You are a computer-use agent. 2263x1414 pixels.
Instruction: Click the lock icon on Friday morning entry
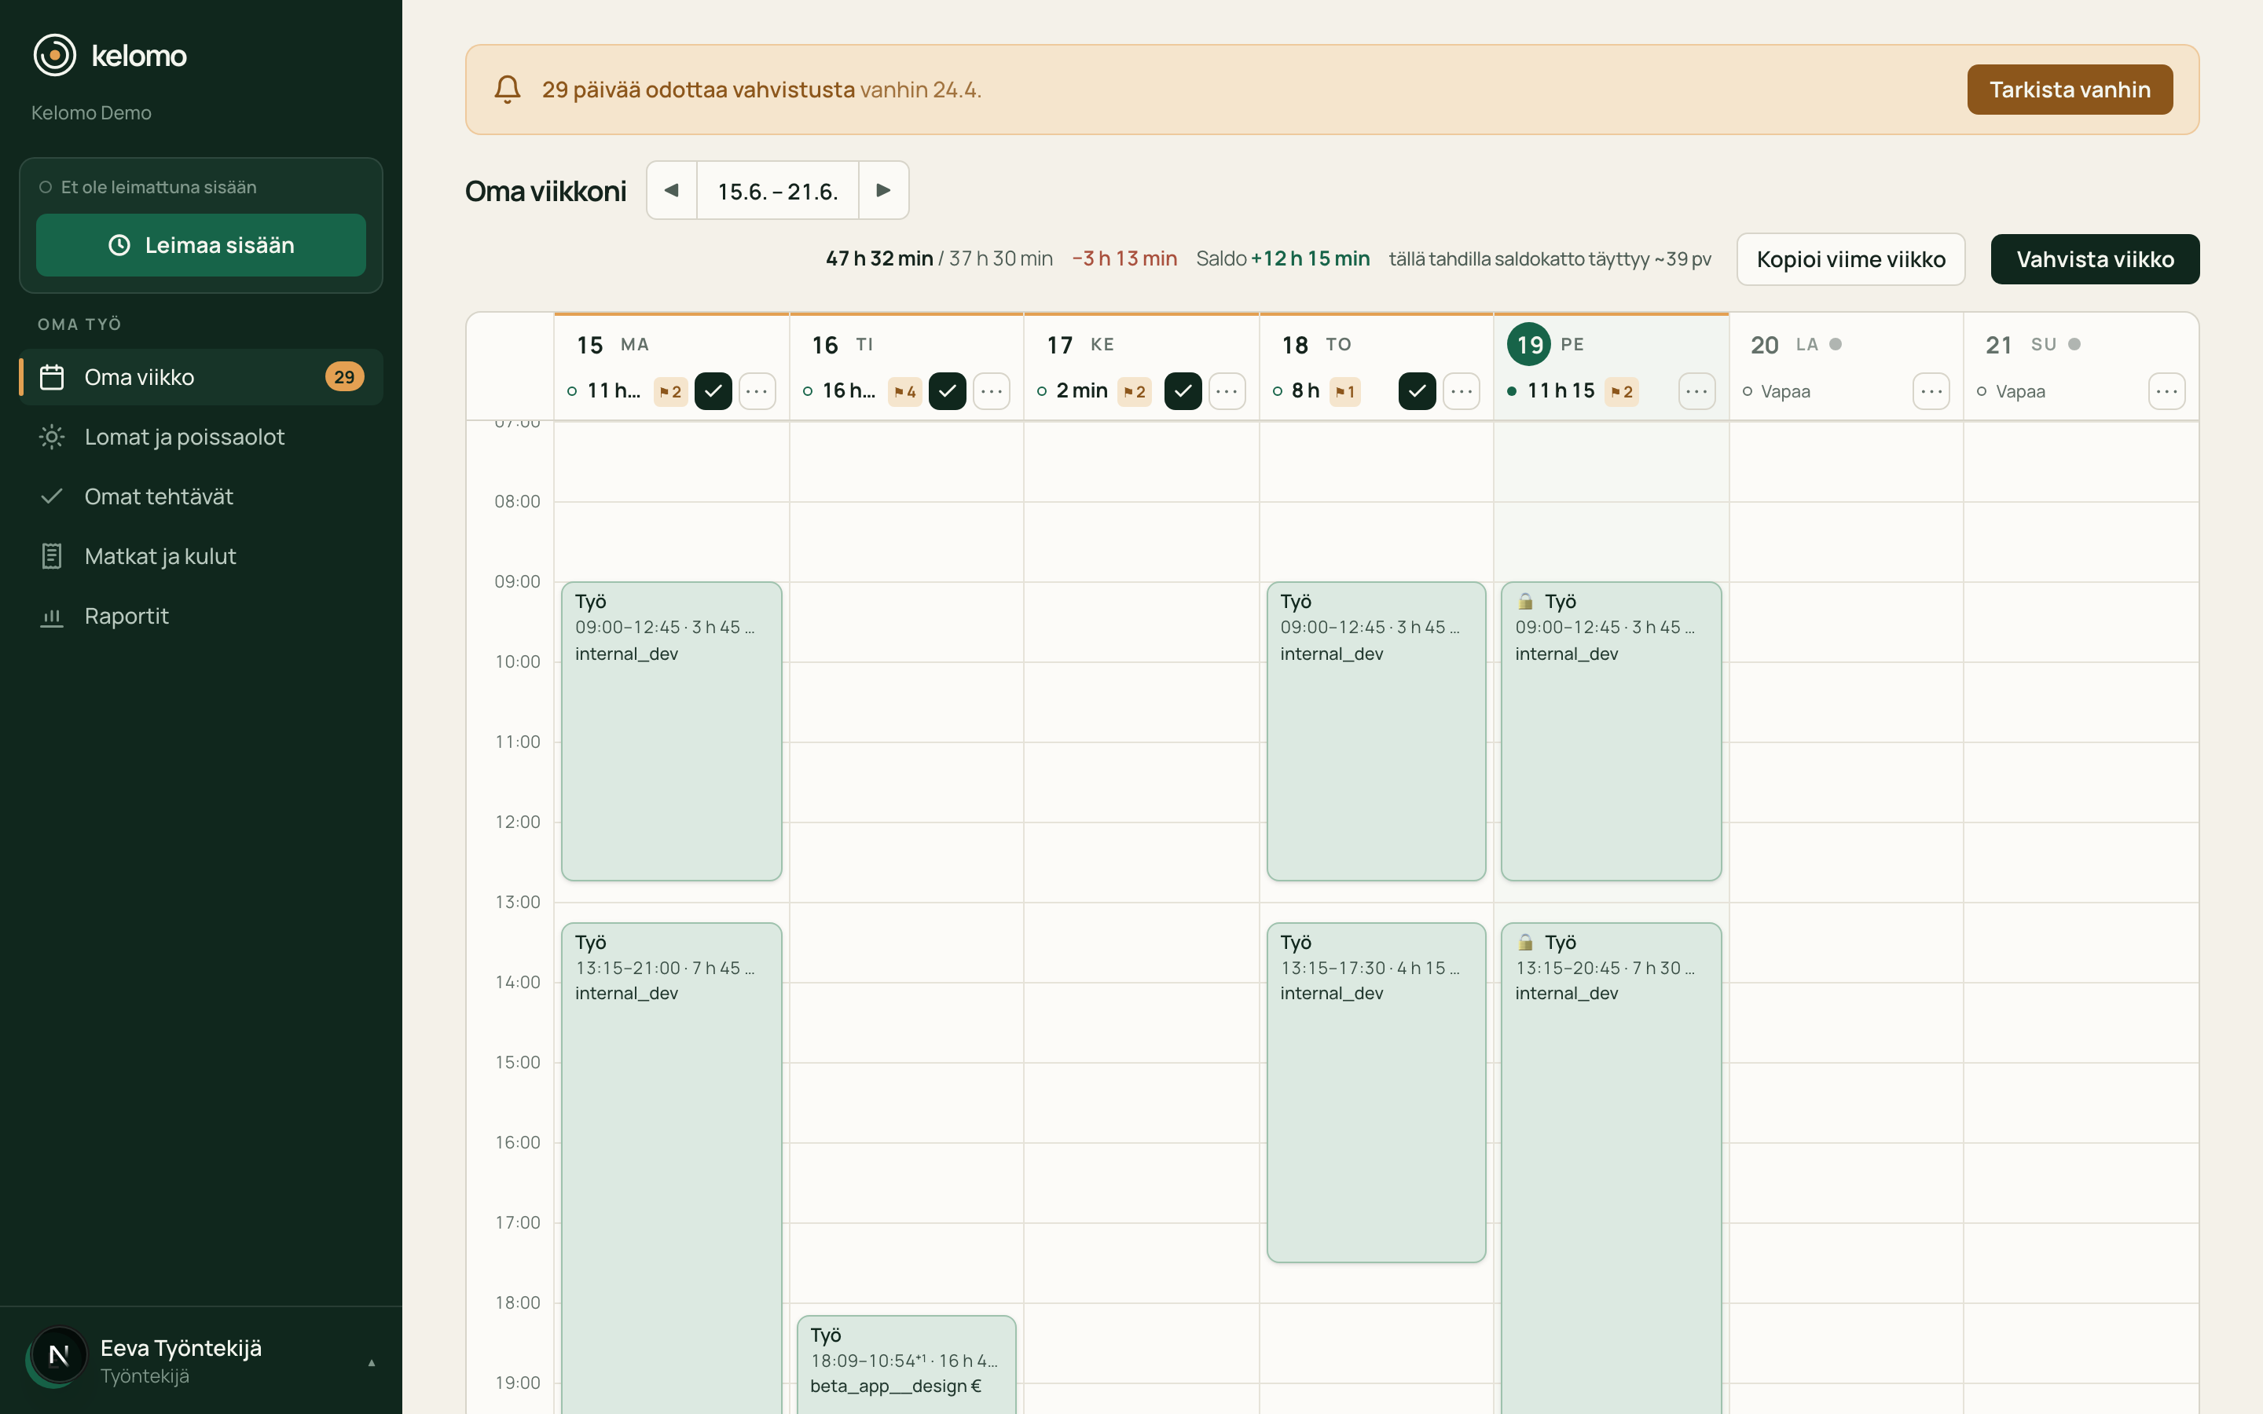1526,601
